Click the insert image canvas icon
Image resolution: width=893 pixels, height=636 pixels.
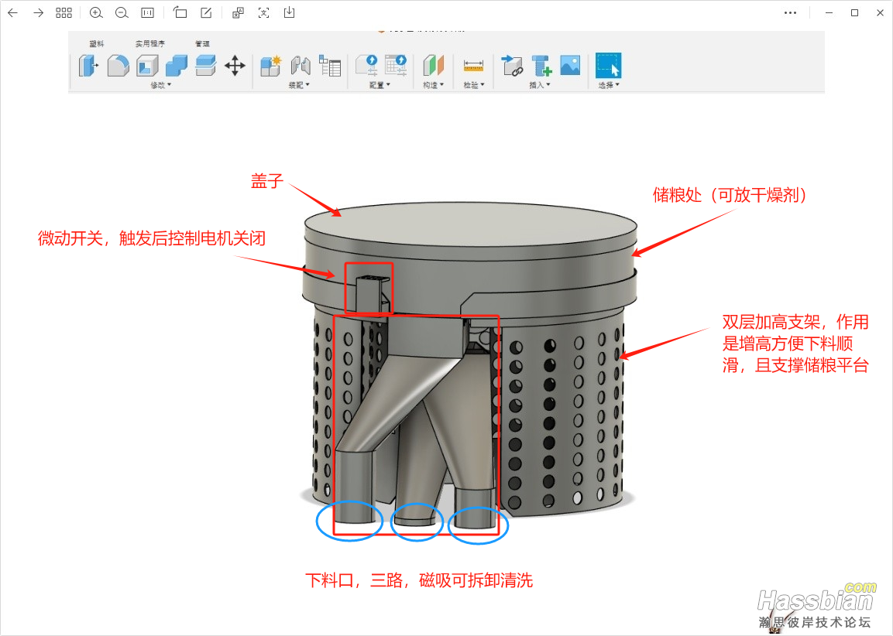tap(570, 66)
